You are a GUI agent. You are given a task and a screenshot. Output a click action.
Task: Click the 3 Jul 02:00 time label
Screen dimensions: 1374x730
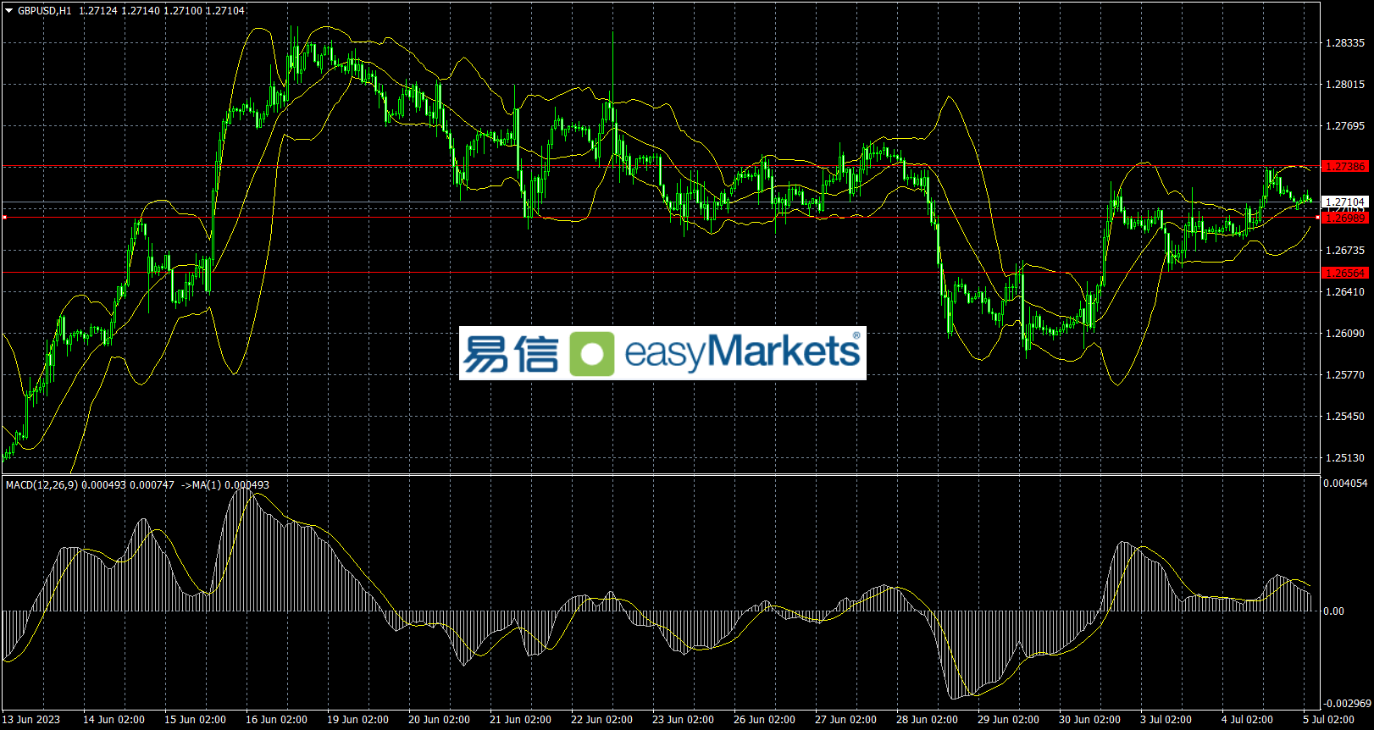(x=1166, y=720)
